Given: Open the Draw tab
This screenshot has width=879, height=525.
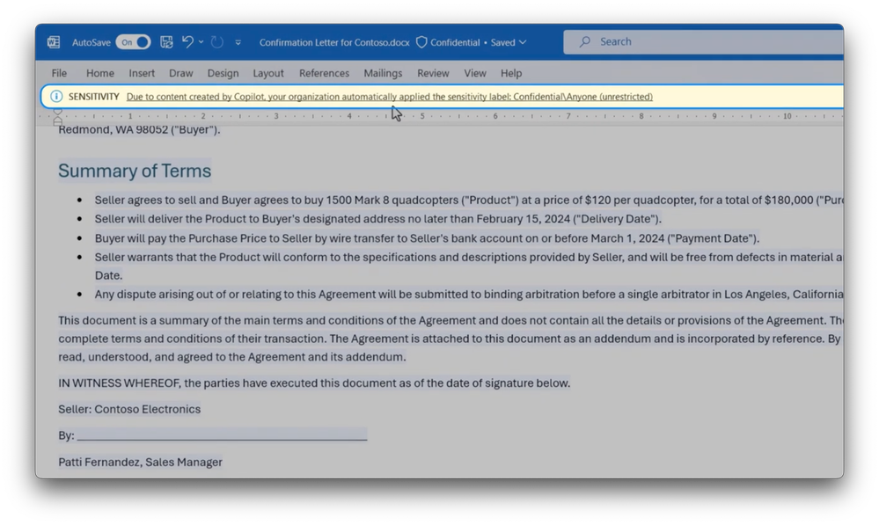Looking at the screenshot, I should point(180,73).
